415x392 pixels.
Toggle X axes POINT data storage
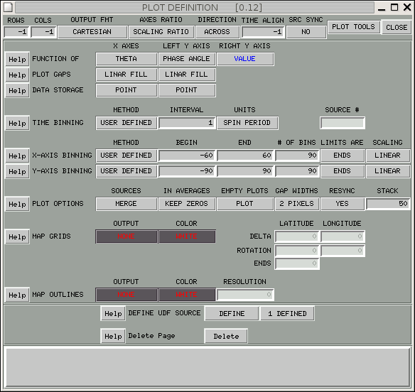(126, 90)
